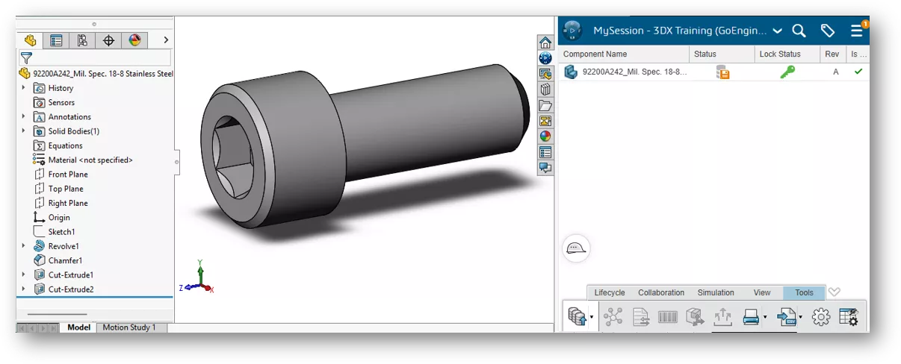Switch to the View tab

coord(762,292)
